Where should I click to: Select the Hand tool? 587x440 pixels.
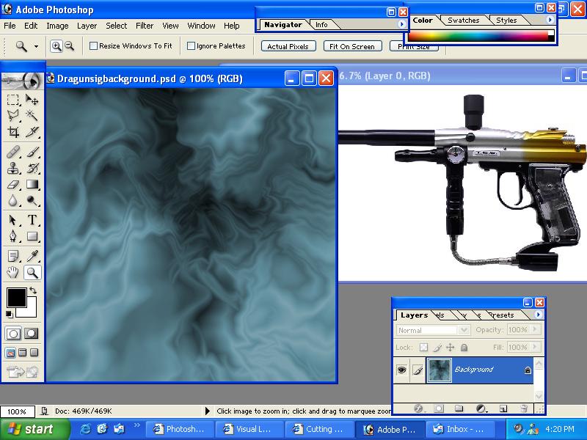(x=13, y=273)
